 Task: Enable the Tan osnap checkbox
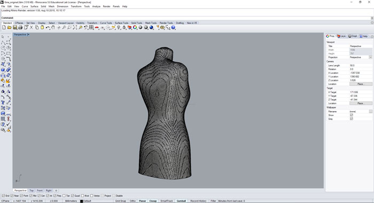pos(64,196)
